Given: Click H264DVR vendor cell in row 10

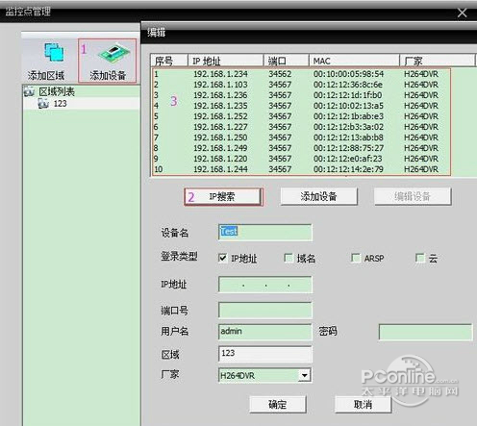Looking at the screenshot, I should 421,169.
